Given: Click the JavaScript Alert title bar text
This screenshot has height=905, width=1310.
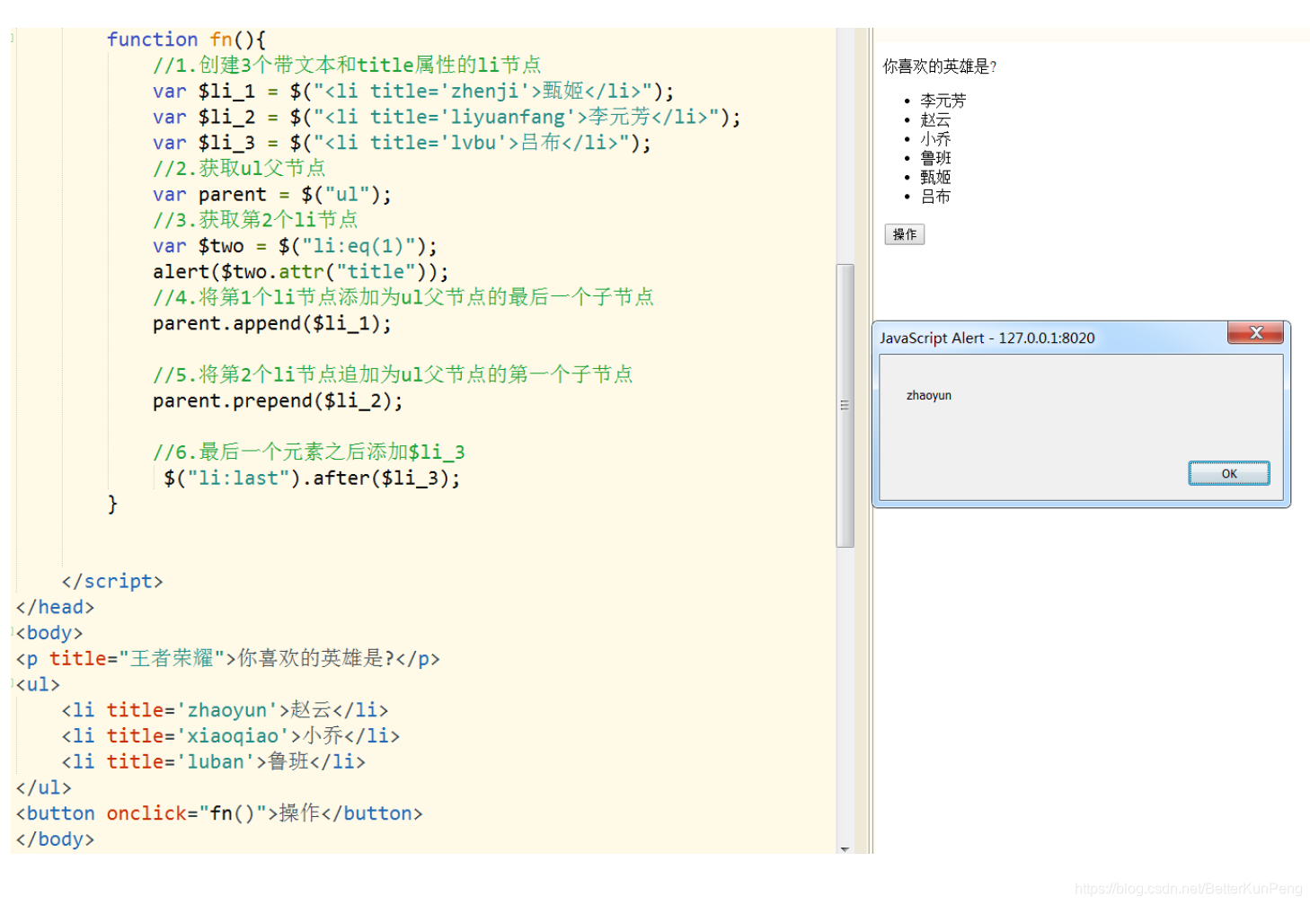Looking at the screenshot, I should (987, 338).
